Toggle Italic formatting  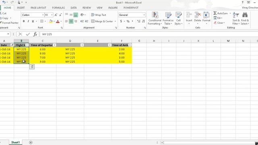(x=28, y=21)
